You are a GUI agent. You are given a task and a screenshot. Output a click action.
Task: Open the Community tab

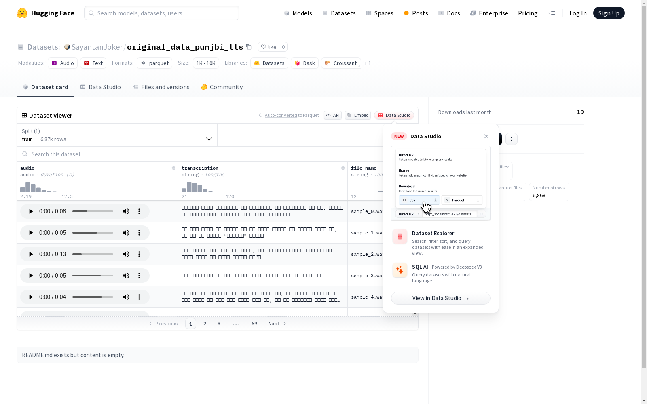coord(222,87)
